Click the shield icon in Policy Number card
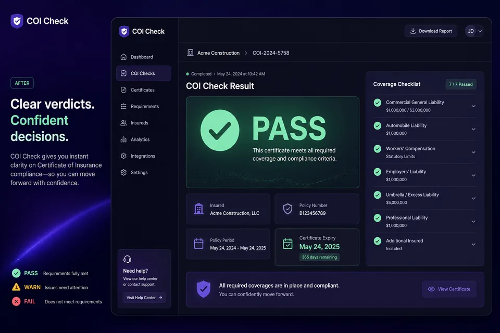Viewport: 500px width, 333px height. 287,209
